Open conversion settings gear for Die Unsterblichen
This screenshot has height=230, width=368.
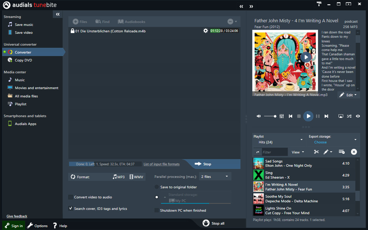coord(206,31)
